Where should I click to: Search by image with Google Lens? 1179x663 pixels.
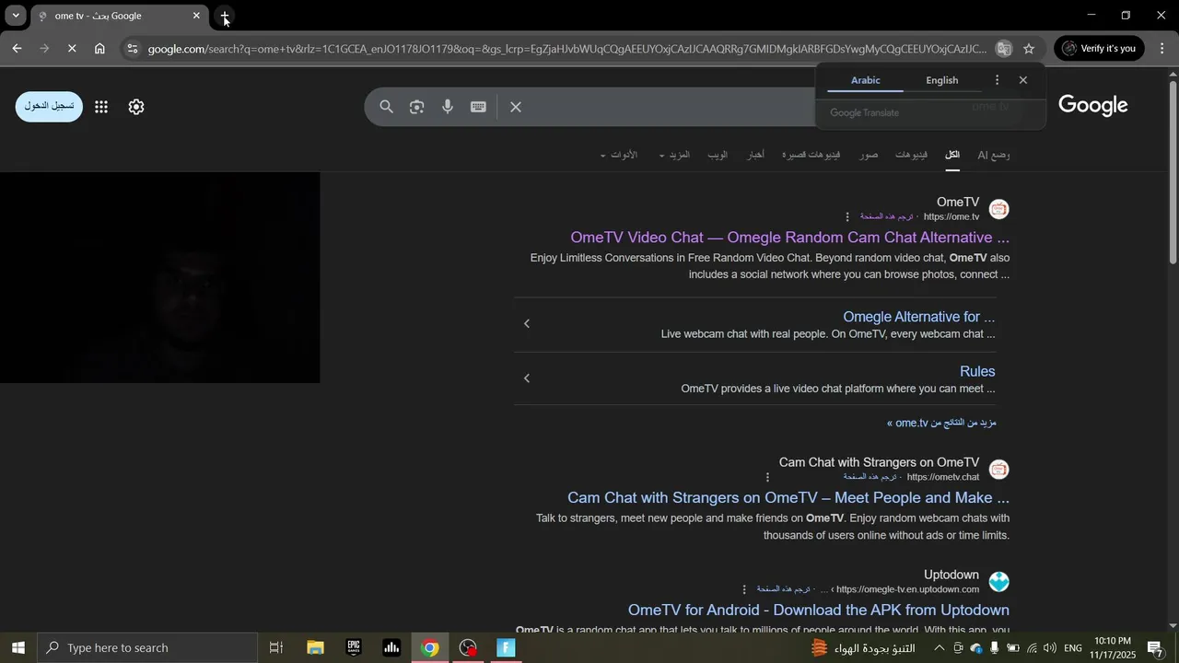click(x=417, y=107)
